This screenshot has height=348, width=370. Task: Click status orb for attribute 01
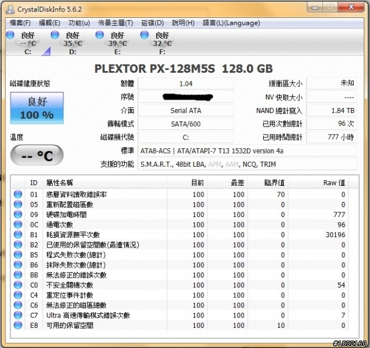coord(18,194)
